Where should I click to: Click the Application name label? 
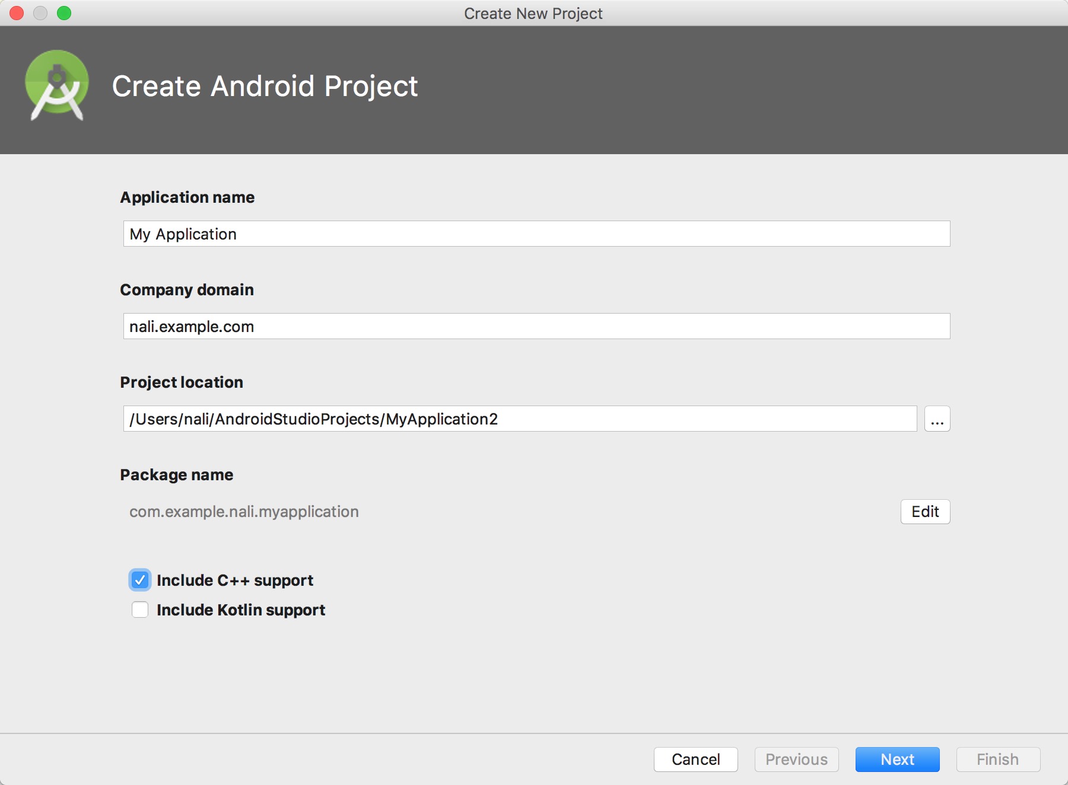coord(187,197)
